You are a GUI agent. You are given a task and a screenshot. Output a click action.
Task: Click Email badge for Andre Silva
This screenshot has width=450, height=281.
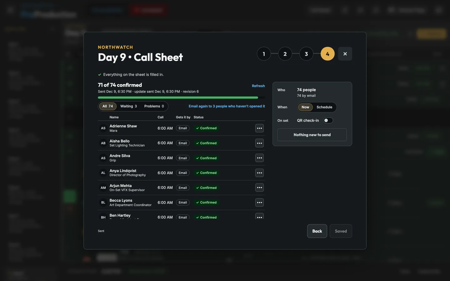coord(183,158)
